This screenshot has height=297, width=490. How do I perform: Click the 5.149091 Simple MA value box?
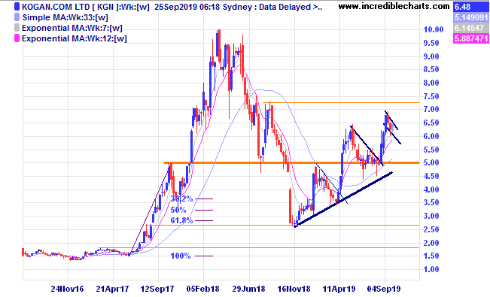[471, 17]
